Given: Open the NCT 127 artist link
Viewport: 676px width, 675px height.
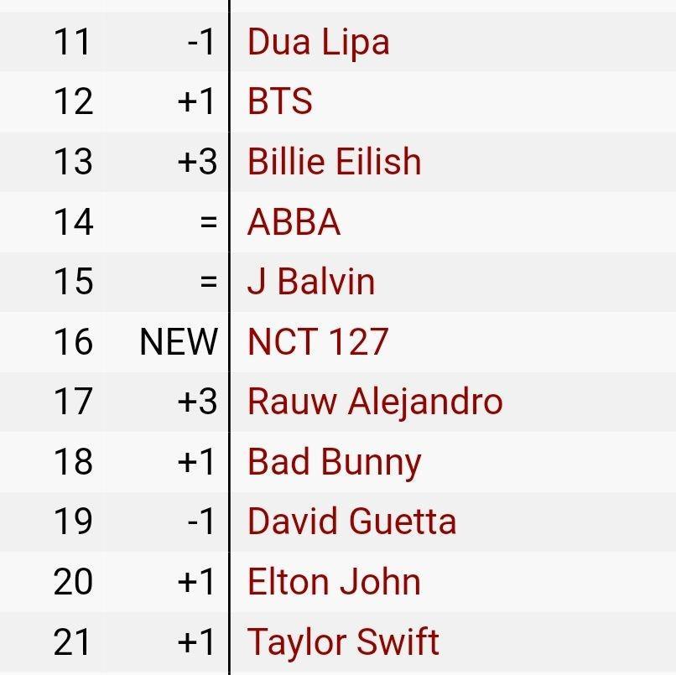Looking at the screenshot, I should click(x=318, y=341).
